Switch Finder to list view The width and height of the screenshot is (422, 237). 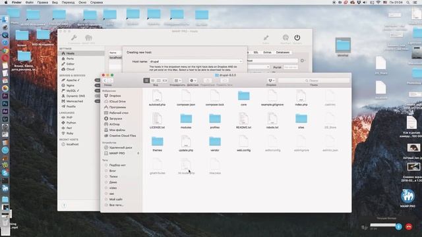[x=152, y=80]
